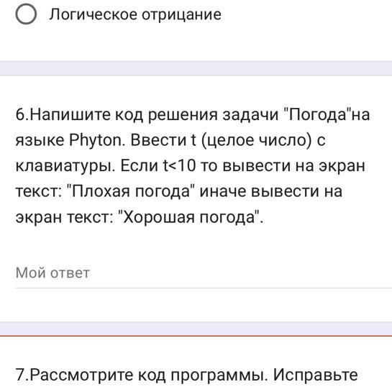Click the phrase "Хорошая погода"
Screen dimensions: 392x392
click(188, 217)
